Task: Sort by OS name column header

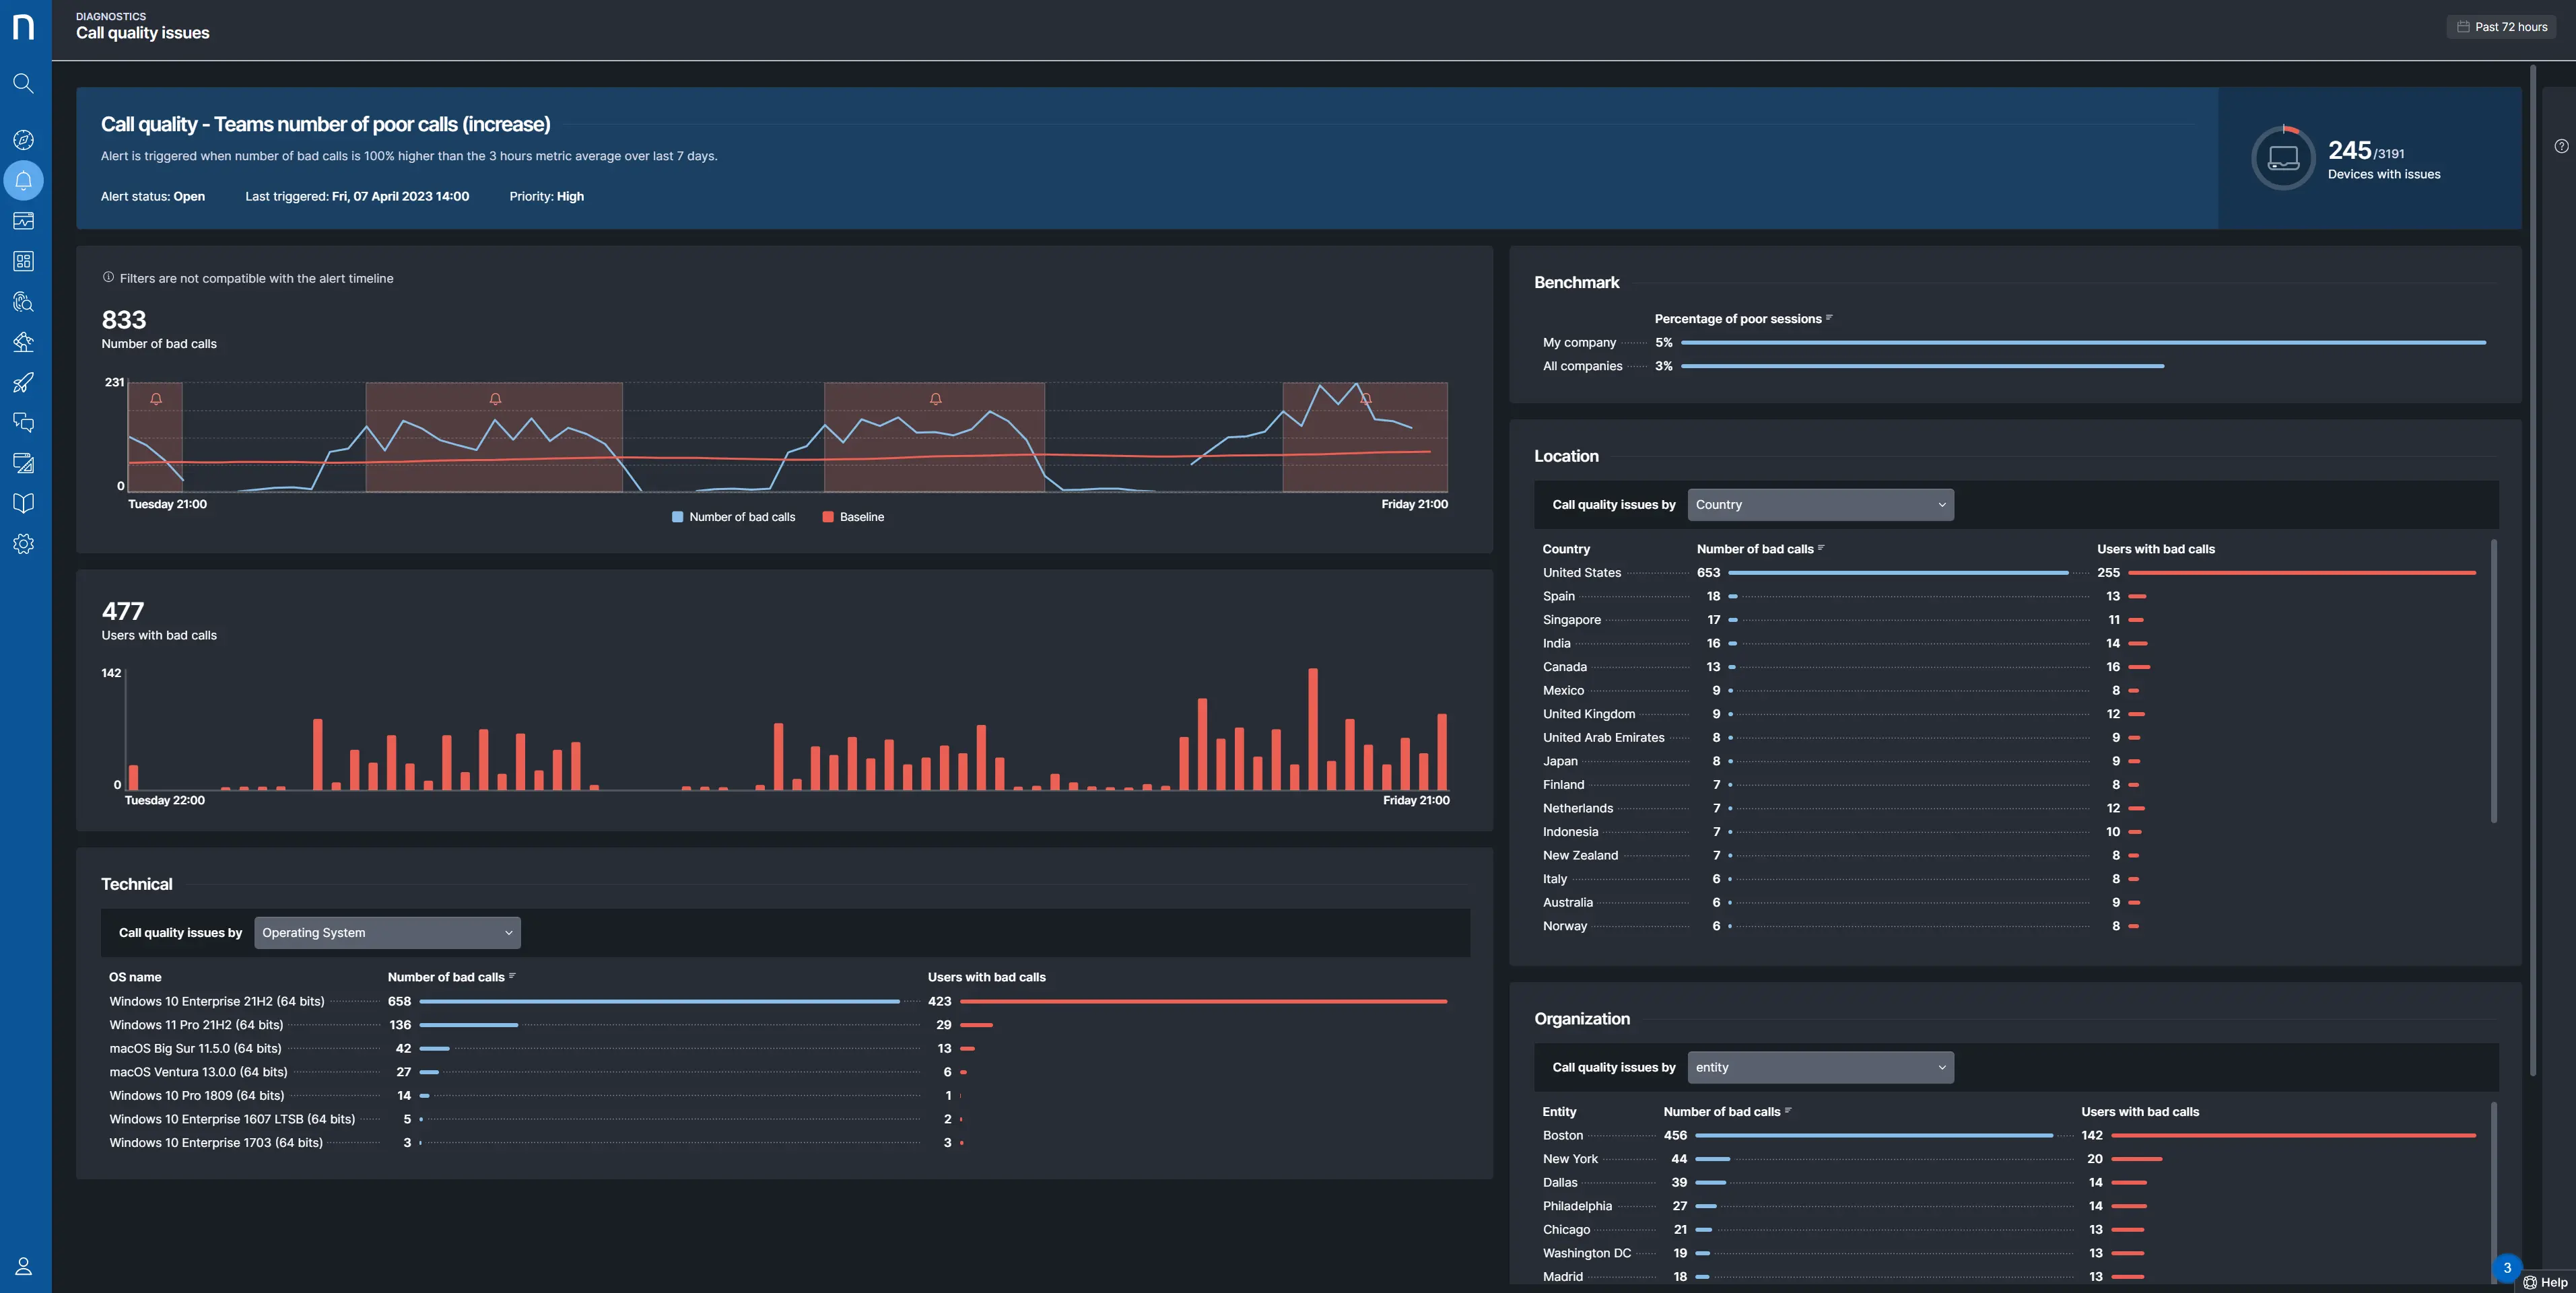Action: click(x=135, y=977)
